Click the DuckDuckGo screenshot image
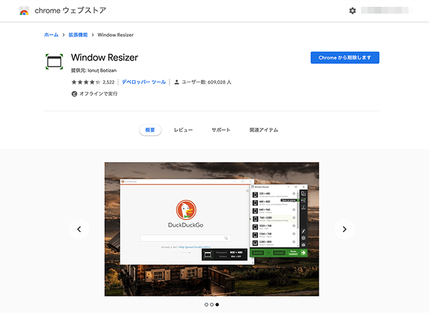The width and height of the screenshot is (429, 313). pos(212,229)
